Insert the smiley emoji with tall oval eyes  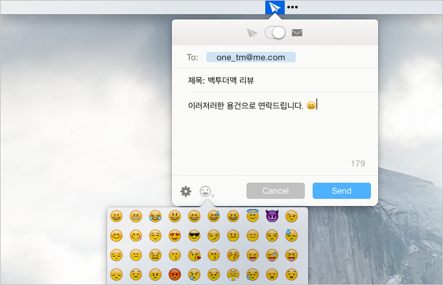(x=174, y=216)
